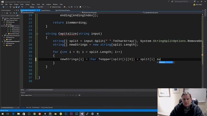Open the OpenTreasureChest project navigation dropdown
This screenshot has height=116, width=207.
[x=51, y=13]
